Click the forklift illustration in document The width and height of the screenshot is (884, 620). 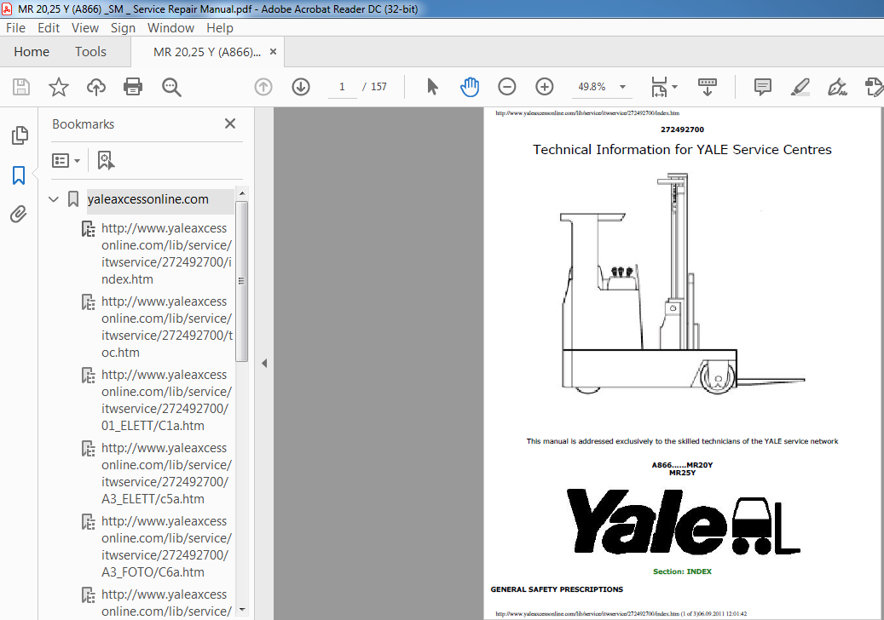(682, 284)
